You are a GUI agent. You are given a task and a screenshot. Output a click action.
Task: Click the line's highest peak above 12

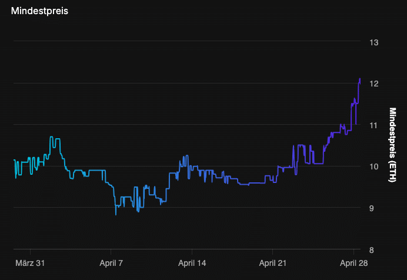pos(359,79)
